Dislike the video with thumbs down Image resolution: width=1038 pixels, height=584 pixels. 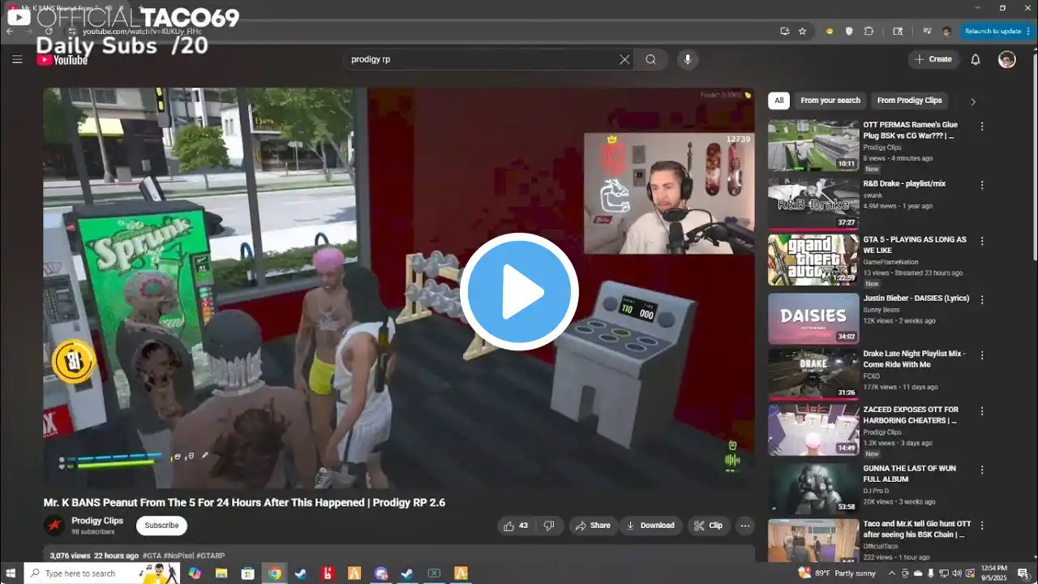tap(549, 526)
